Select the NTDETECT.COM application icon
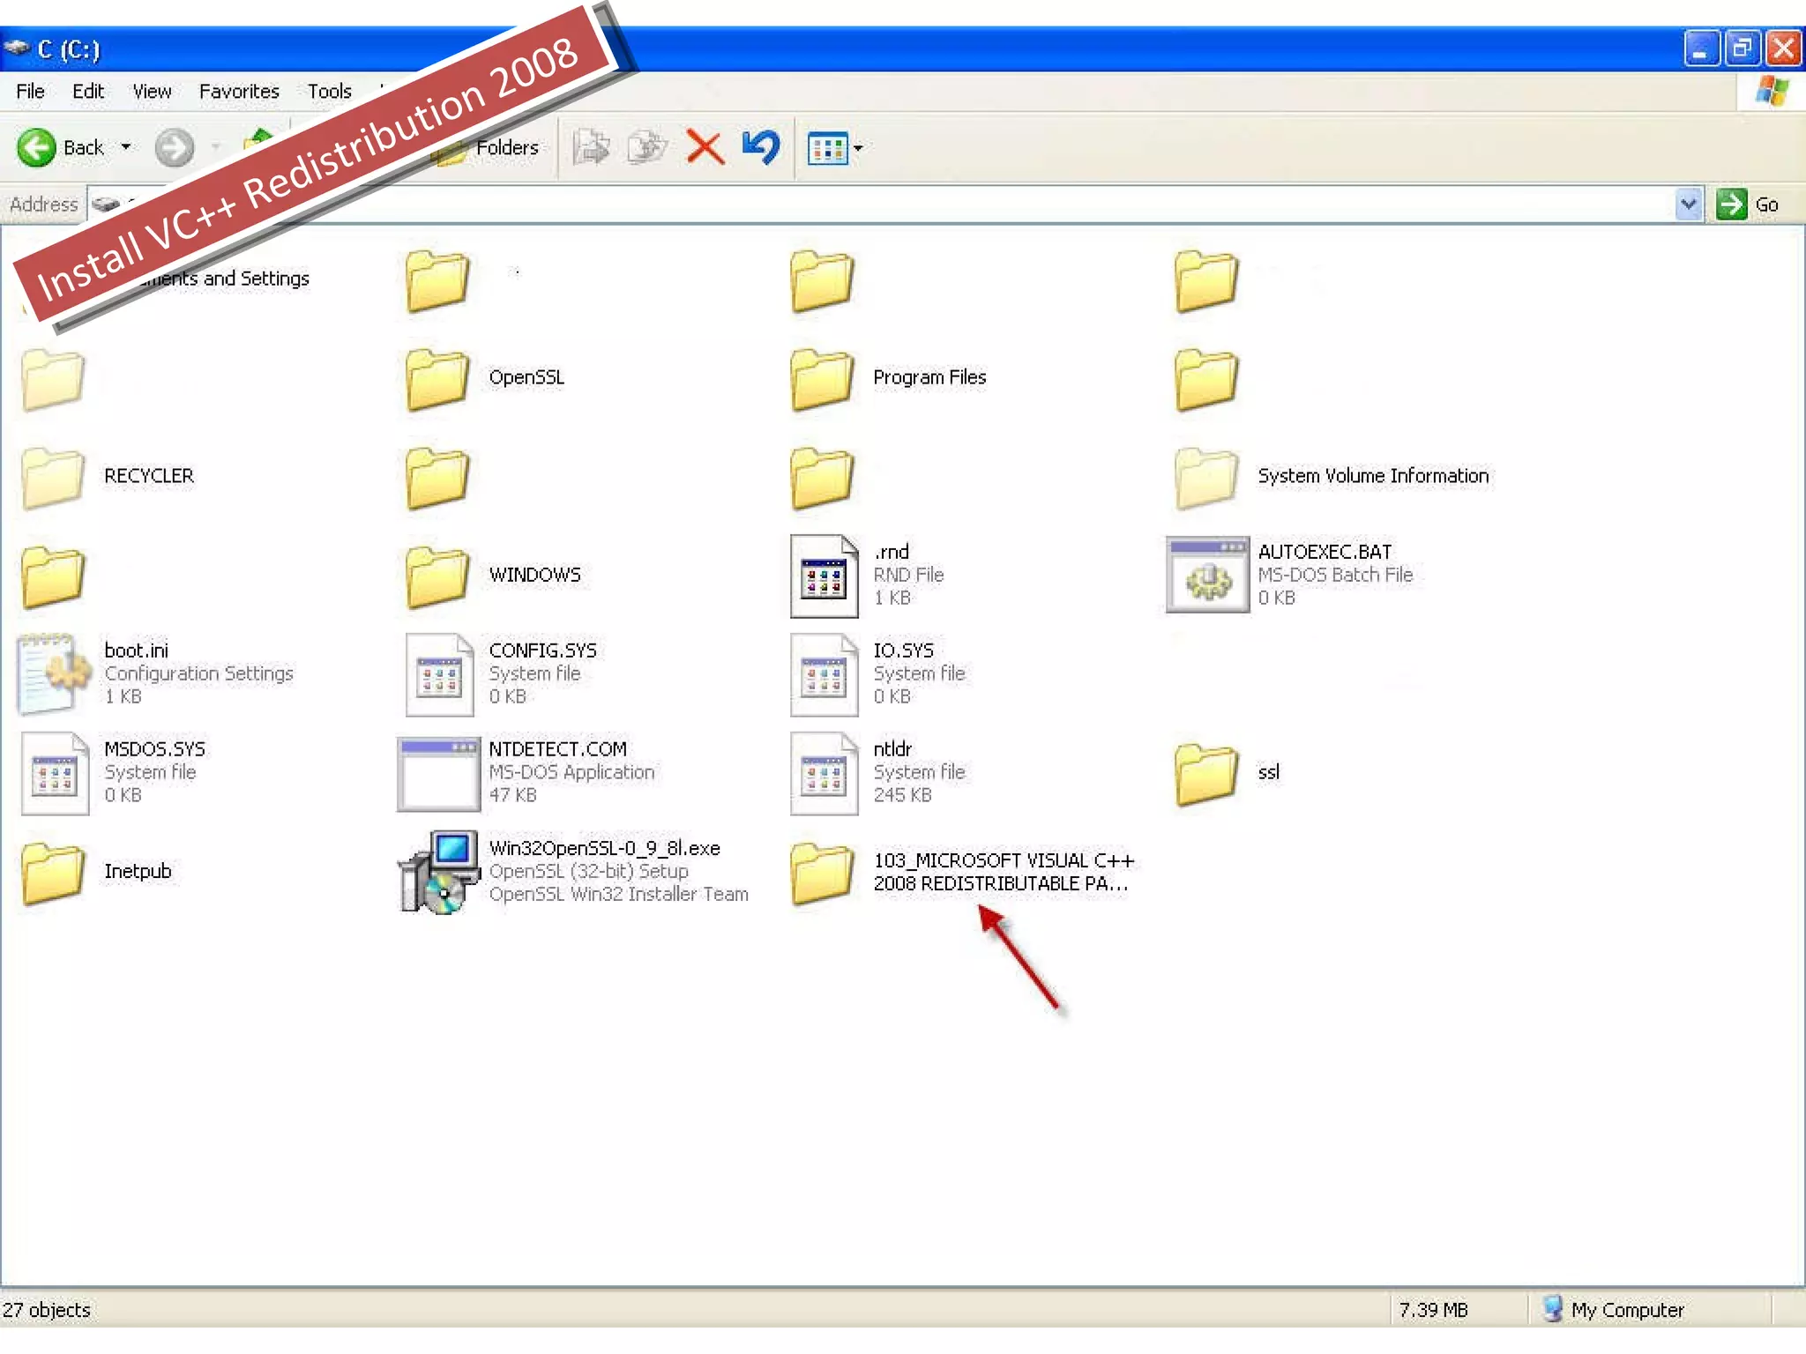The width and height of the screenshot is (1806, 1354). [x=438, y=773]
